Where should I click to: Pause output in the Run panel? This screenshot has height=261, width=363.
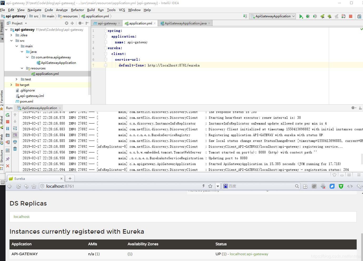click(x=8, y=129)
